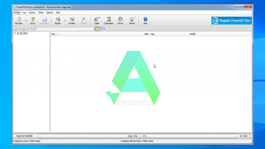Open the Fichier menu

tap(17, 12)
